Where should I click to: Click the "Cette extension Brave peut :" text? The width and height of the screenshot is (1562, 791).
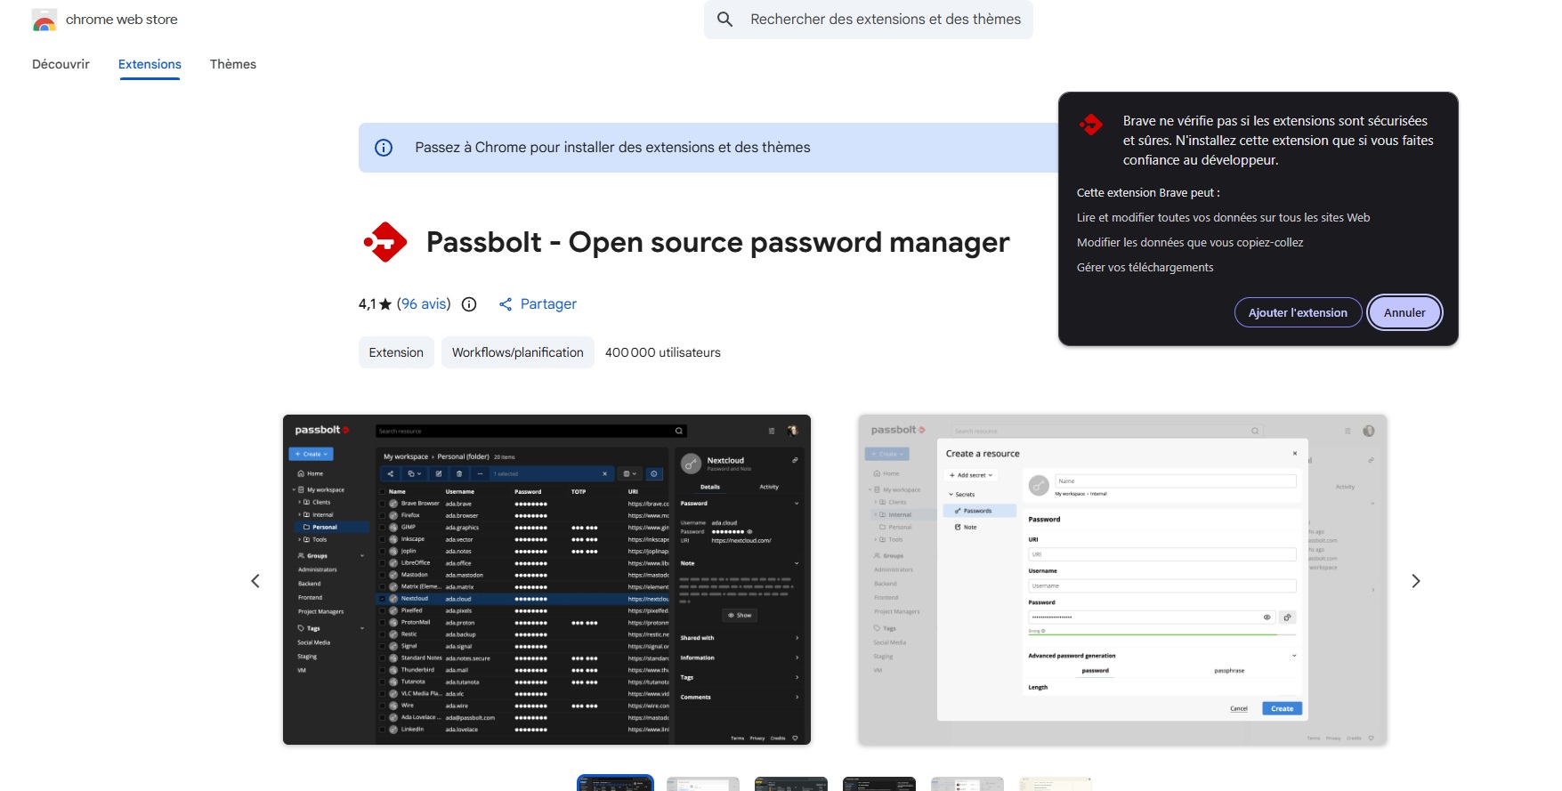[1148, 192]
